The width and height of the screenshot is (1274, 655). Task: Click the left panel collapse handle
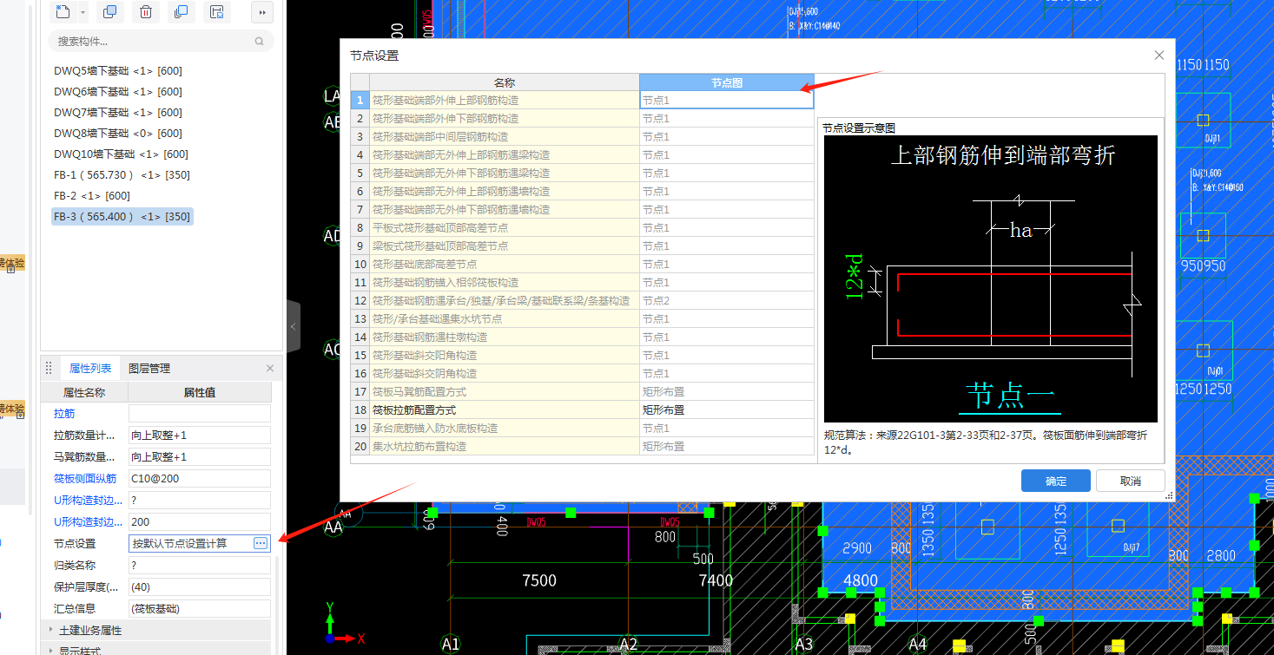[294, 326]
